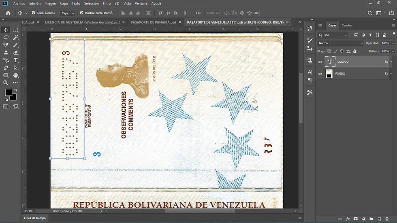Select the CODIGO layer name
397x223 pixels.
coord(343,62)
